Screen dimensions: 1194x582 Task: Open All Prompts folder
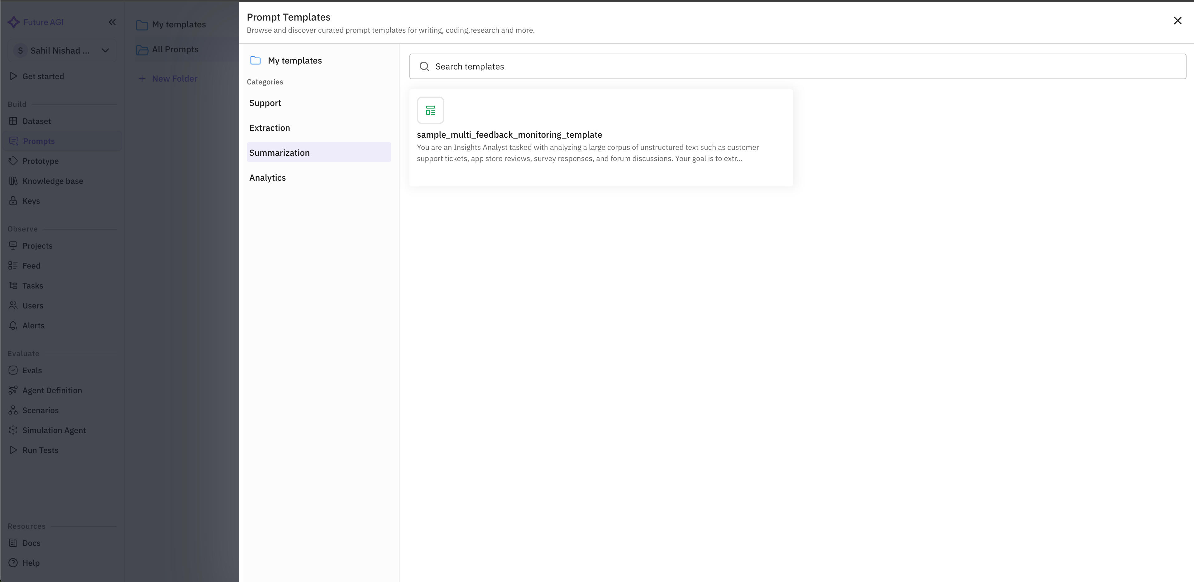click(x=175, y=50)
